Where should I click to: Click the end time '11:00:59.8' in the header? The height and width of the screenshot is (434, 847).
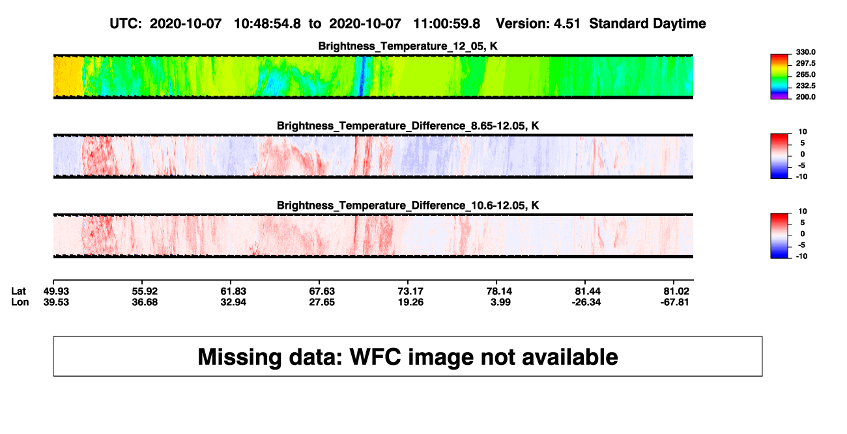point(446,23)
